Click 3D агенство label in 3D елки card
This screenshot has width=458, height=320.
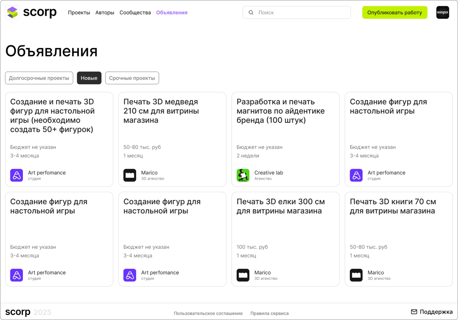pyautogui.click(x=266, y=278)
